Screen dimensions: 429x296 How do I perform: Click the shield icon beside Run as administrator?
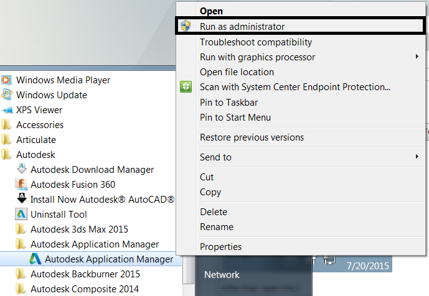coord(186,27)
